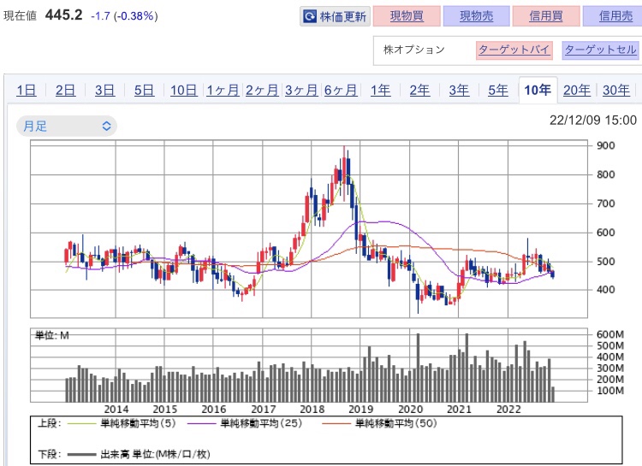Switch chart range to 1日 tab
Viewport: 642px width, 466px height.
click(27, 90)
